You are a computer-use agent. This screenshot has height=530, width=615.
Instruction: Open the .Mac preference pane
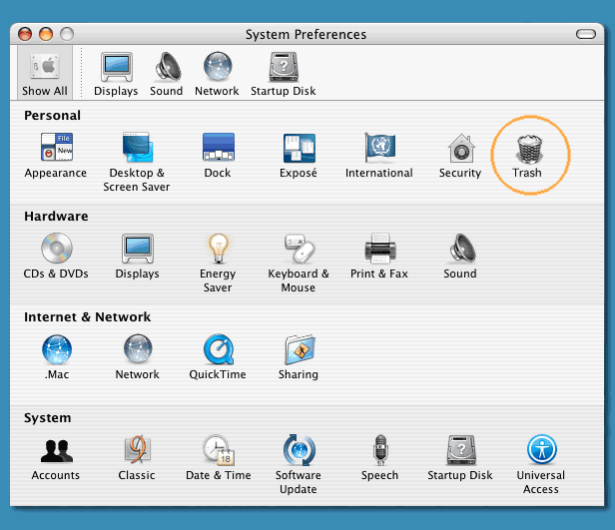pos(57,357)
